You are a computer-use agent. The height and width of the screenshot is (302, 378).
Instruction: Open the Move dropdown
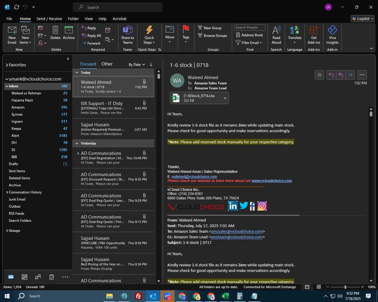(170, 35)
